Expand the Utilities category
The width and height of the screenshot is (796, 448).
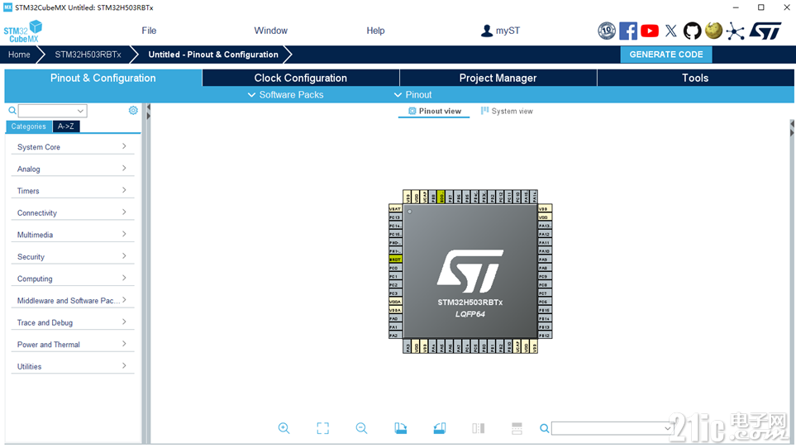coord(72,366)
